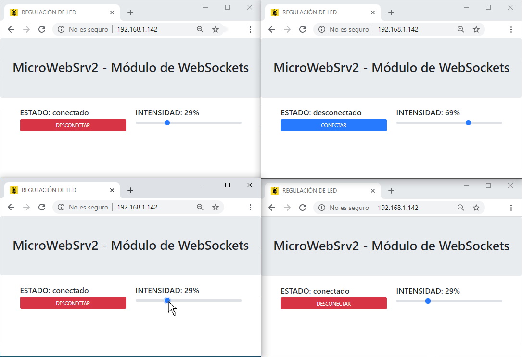
Task: View site info icon in top-left address bar
Action: (x=61, y=29)
